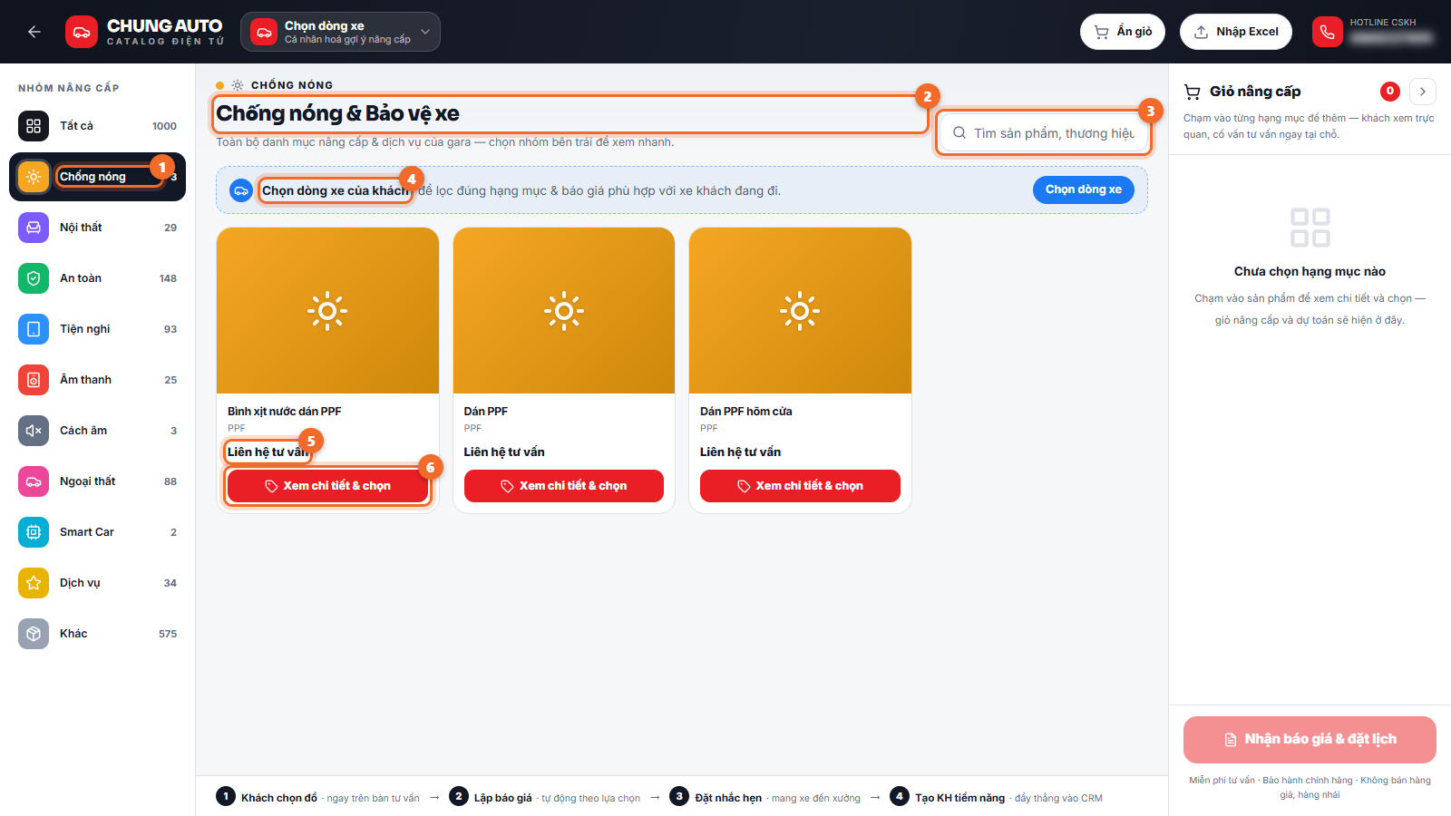Screen dimensions: 1451x816
Task: Click the Giỏ nâng cấp cart icon
Action: pos(1193,92)
